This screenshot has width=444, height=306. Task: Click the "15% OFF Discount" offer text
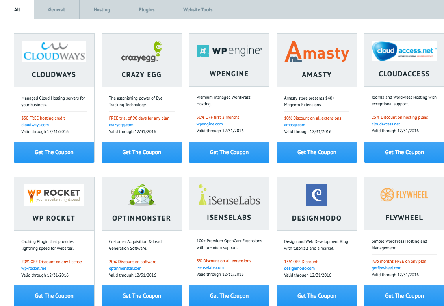(301, 262)
